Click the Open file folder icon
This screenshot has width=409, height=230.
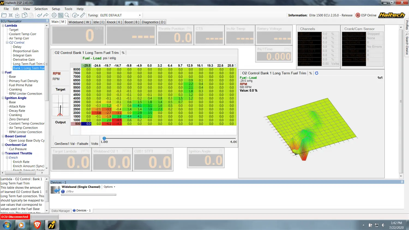(4, 15)
